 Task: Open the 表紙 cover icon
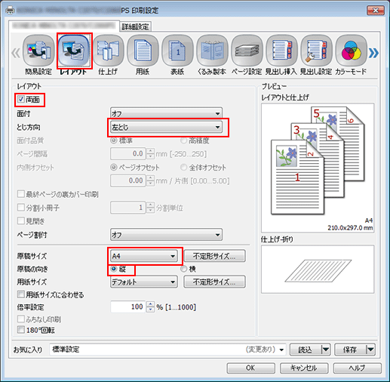(x=177, y=51)
